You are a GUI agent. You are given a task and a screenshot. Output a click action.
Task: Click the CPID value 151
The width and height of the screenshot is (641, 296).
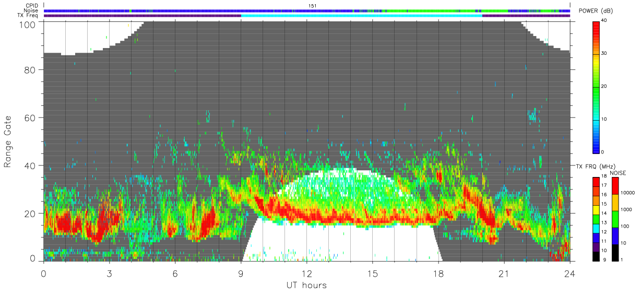(312, 6)
